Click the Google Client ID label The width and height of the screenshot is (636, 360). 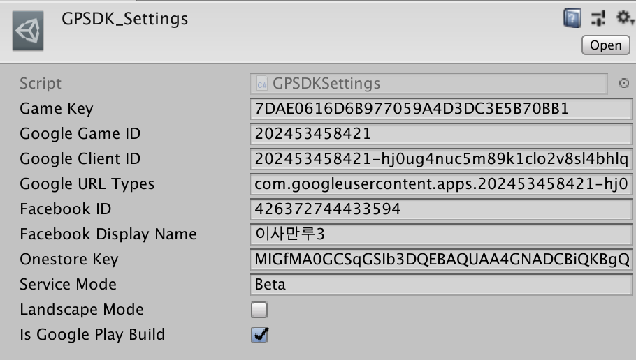click(80, 159)
